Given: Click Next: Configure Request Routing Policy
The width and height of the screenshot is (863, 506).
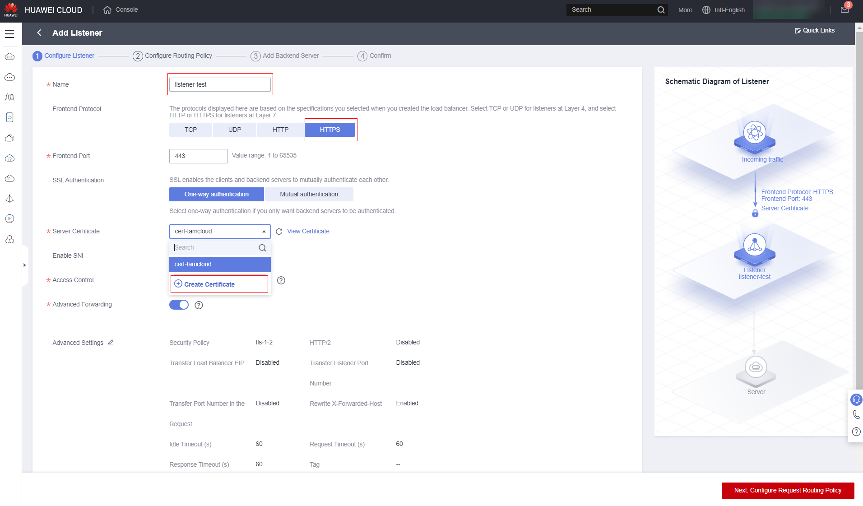Looking at the screenshot, I should 788,490.
